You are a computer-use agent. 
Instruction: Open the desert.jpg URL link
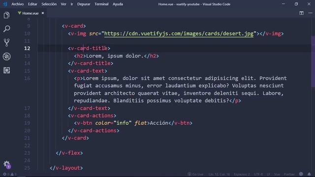179,33
